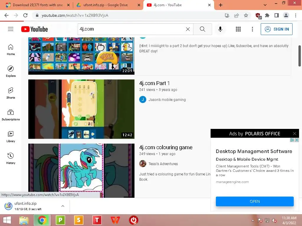Dismiss ad with small X icon

tap(297, 140)
